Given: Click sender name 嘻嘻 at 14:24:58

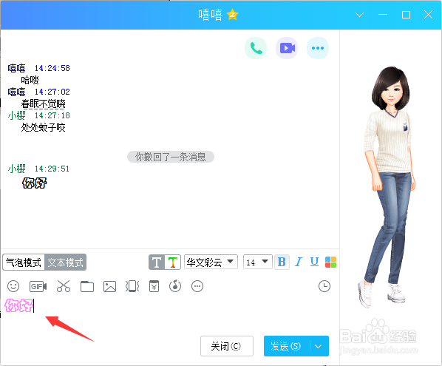Looking at the screenshot, I should 17,68.
